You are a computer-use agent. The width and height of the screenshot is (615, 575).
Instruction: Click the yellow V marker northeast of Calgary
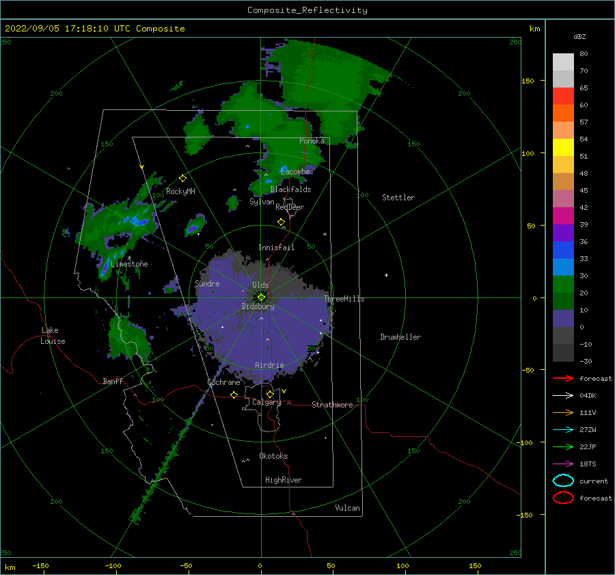(x=284, y=391)
